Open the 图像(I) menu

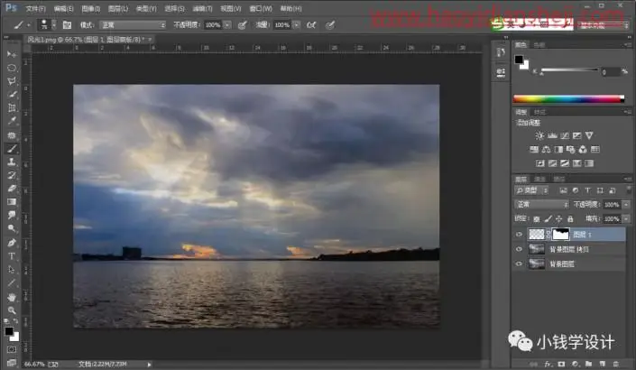tap(90, 8)
